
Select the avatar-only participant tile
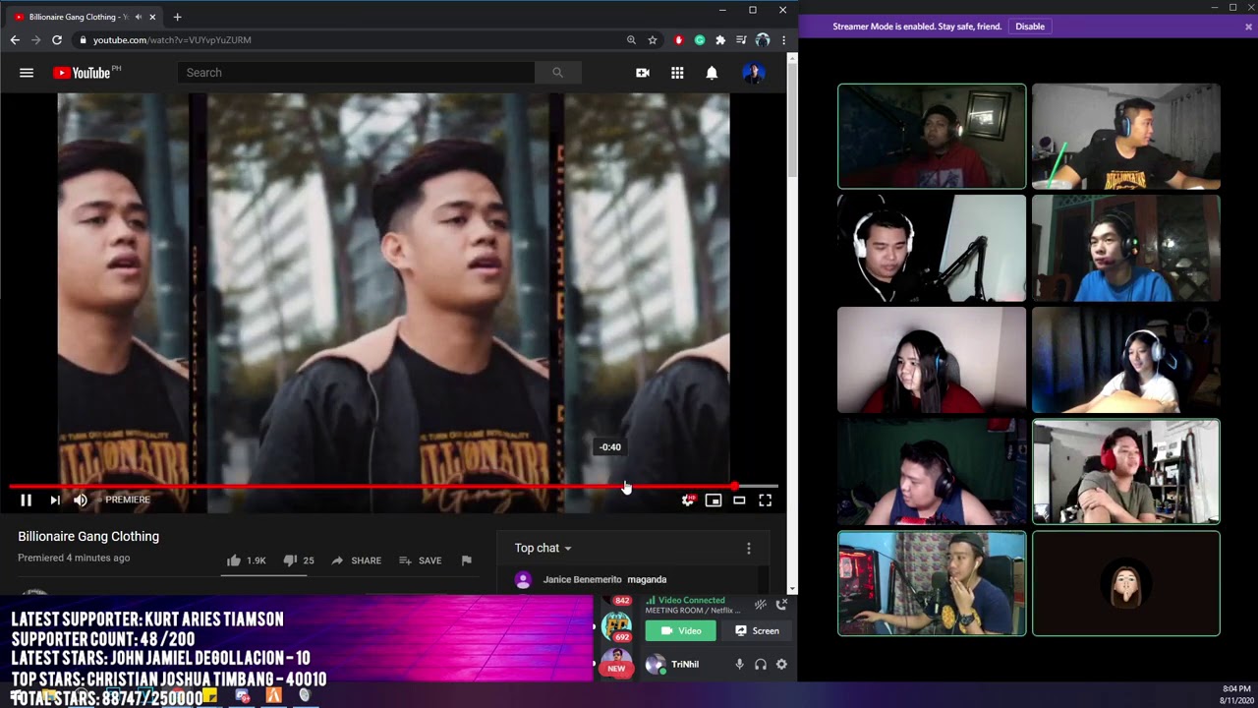1126,583
